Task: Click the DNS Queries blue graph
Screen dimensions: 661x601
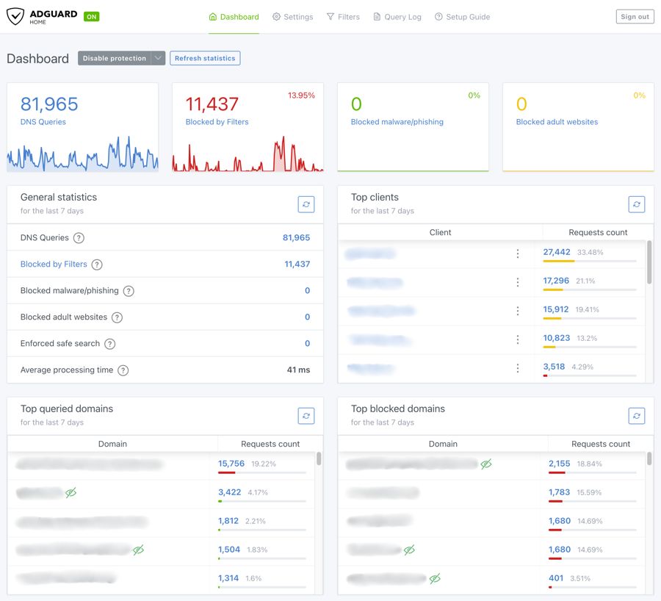Action: [x=82, y=154]
